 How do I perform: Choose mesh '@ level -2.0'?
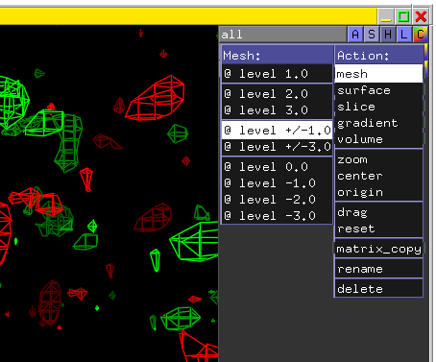pyautogui.click(x=278, y=200)
